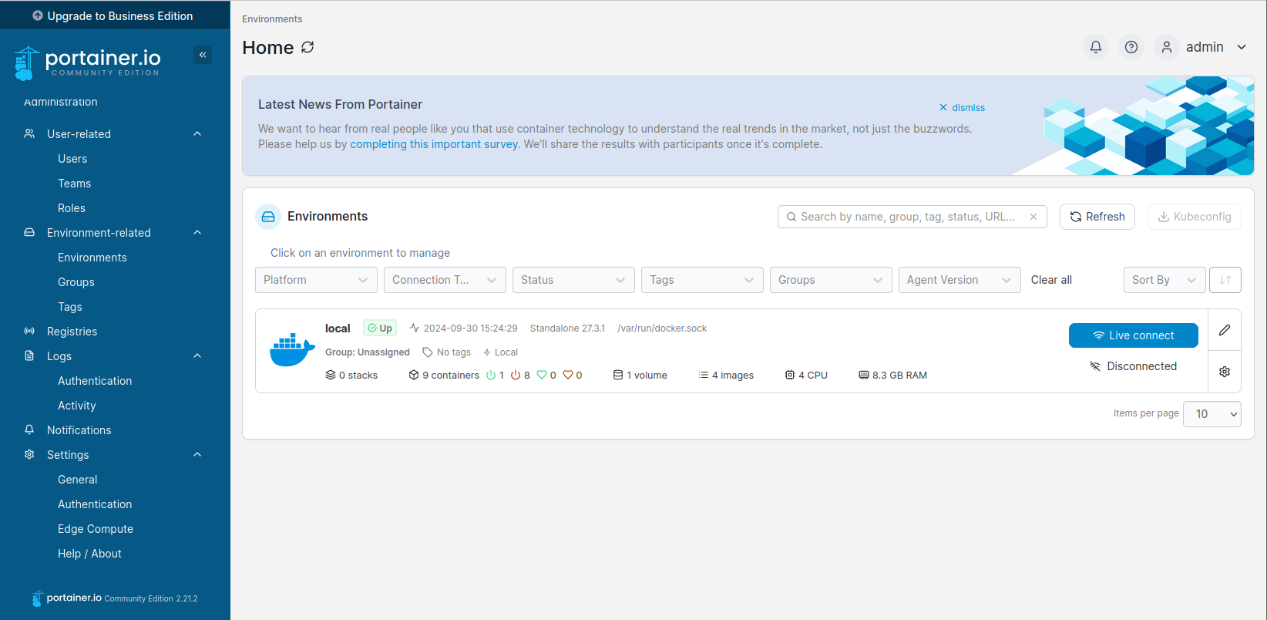Open the Platform filter dropdown
Screen dimensions: 1267x620
[x=316, y=280]
